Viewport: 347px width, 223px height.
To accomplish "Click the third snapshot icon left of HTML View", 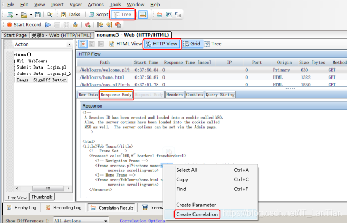I will tap(101, 44).
